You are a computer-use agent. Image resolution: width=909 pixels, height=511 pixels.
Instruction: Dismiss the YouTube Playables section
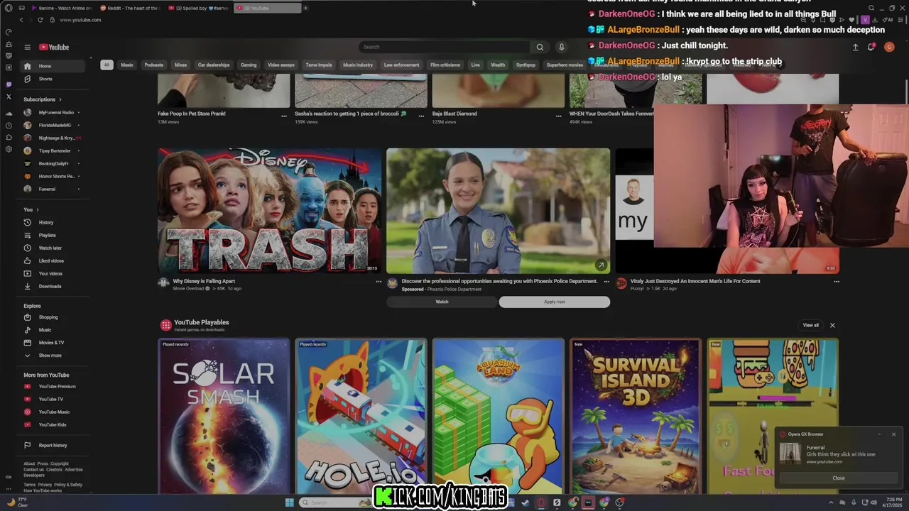point(832,325)
